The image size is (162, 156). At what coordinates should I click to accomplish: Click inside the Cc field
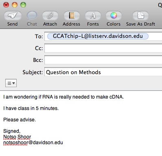103,48
